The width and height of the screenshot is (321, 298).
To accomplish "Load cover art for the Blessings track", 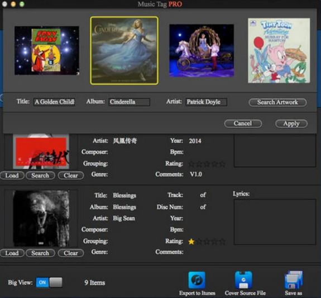I will tap(12, 253).
